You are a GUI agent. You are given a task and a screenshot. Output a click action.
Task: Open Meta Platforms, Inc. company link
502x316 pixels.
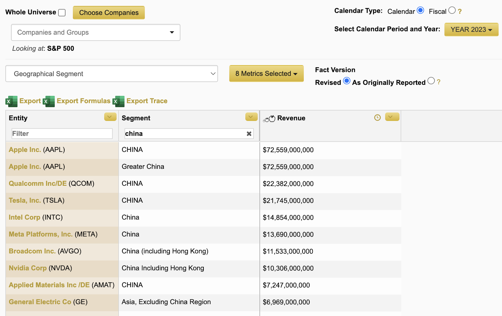click(41, 234)
